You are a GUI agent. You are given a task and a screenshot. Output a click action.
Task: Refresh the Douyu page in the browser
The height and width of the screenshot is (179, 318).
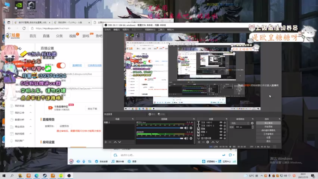point(24,28)
